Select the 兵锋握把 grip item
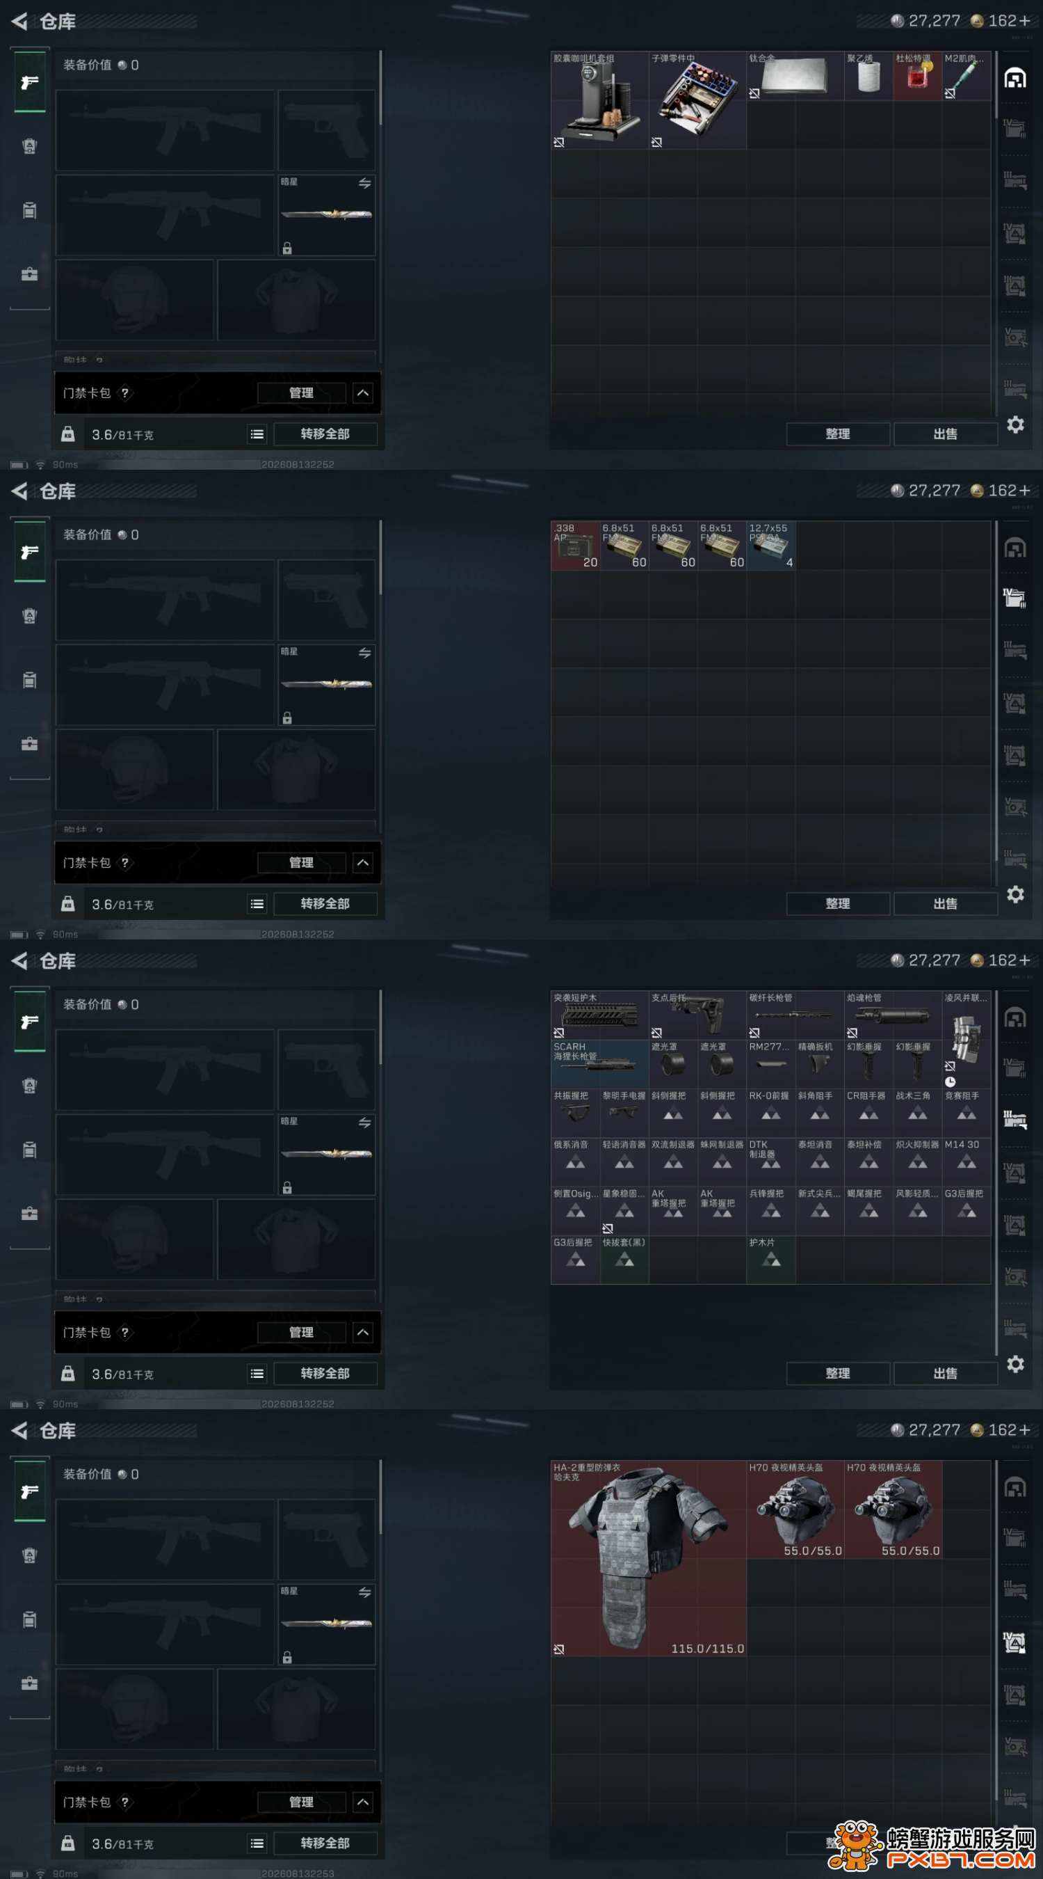Viewport: 1043px width, 1879px height. [771, 1211]
